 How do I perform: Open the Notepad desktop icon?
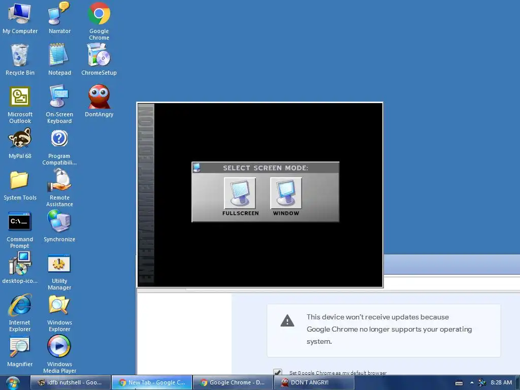[59, 60]
